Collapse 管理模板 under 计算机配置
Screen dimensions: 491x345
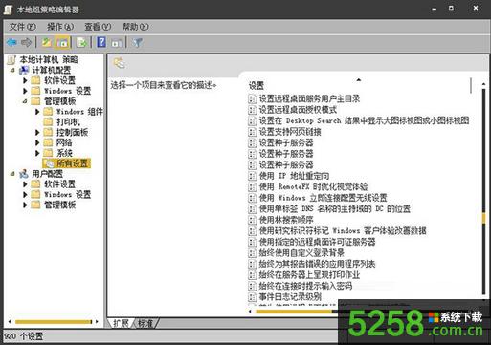(x=25, y=101)
